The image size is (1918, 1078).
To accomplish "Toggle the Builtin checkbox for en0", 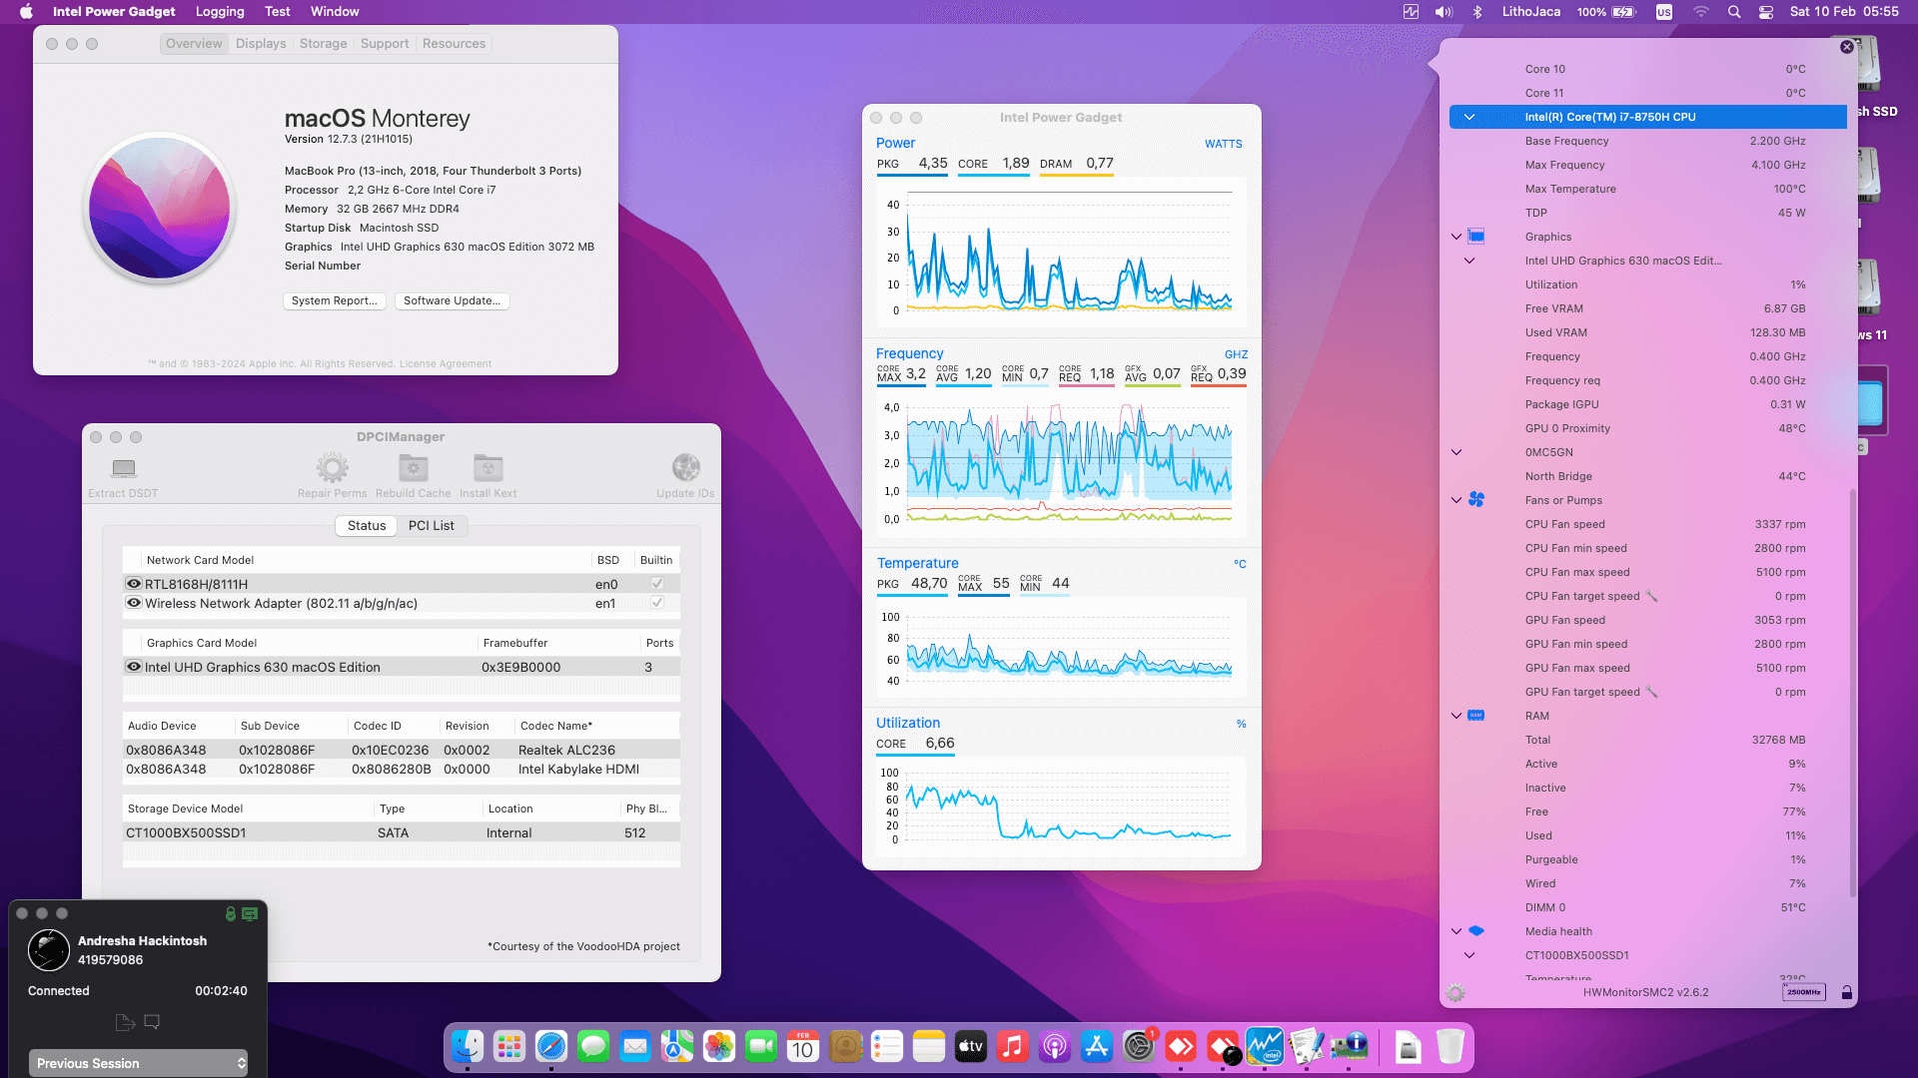I will pos(656,584).
